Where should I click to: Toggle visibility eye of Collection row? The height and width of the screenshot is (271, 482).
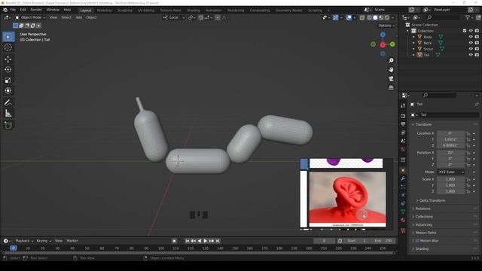tap(471, 31)
